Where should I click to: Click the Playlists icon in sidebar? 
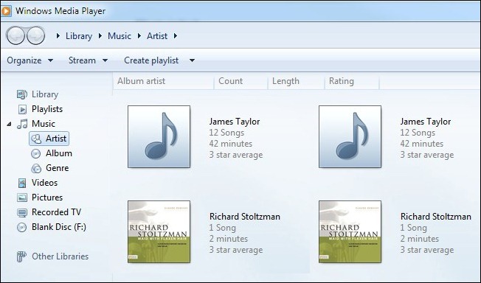[22, 109]
